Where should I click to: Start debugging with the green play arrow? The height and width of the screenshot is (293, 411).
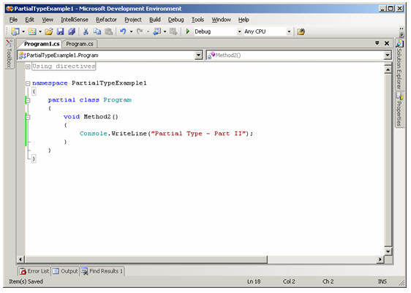tap(188, 31)
